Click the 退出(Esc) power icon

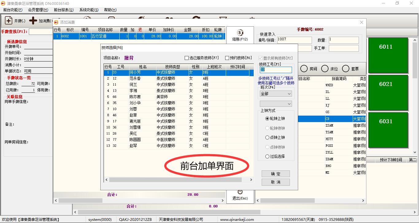(240, 192)
